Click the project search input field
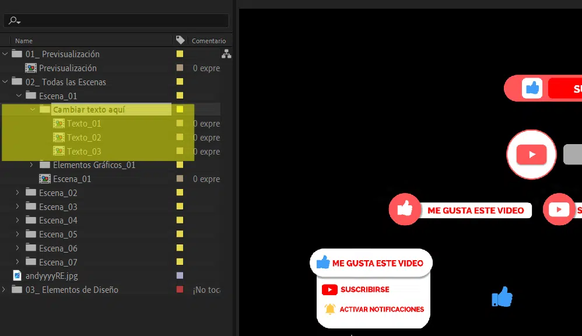 pos(116,20)
